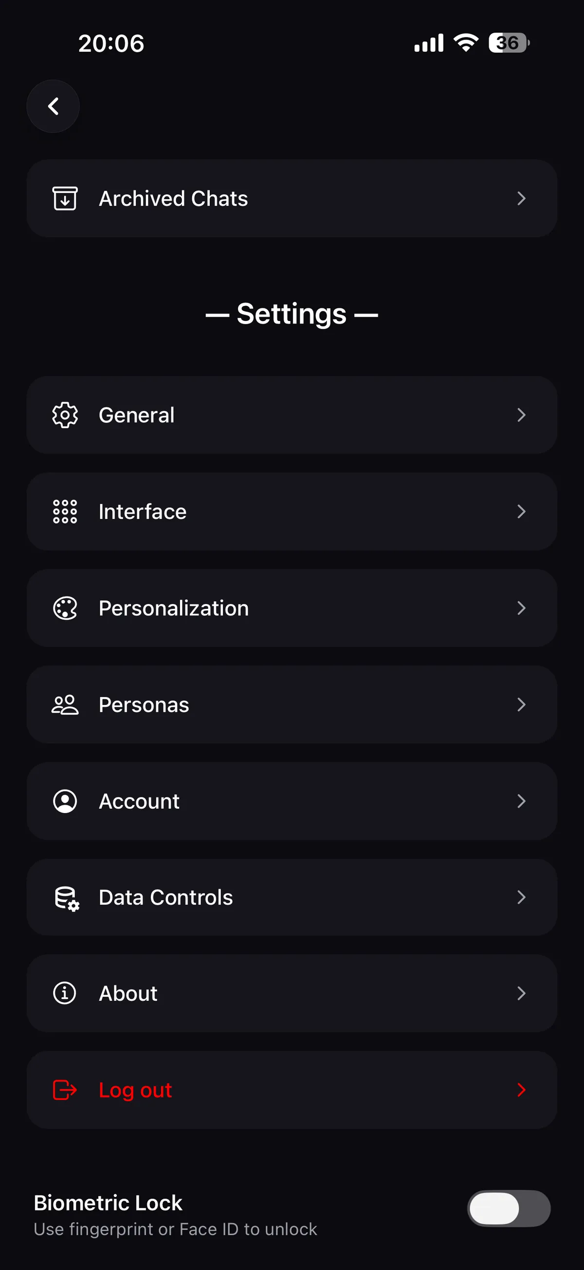Viewport: 584px width, 1270px height.
Task: Click the Interface dots grid icon
Action: click(x=65, y=511)
